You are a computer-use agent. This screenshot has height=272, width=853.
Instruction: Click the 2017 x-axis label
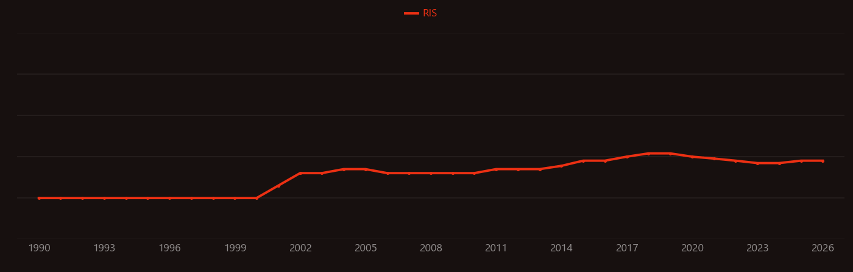click(x=627, y=248)
